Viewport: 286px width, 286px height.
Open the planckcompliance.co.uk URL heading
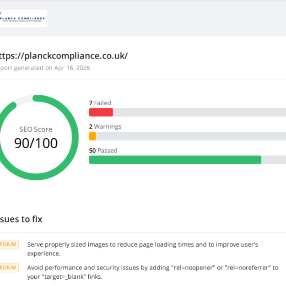click(x=64, y=56)
